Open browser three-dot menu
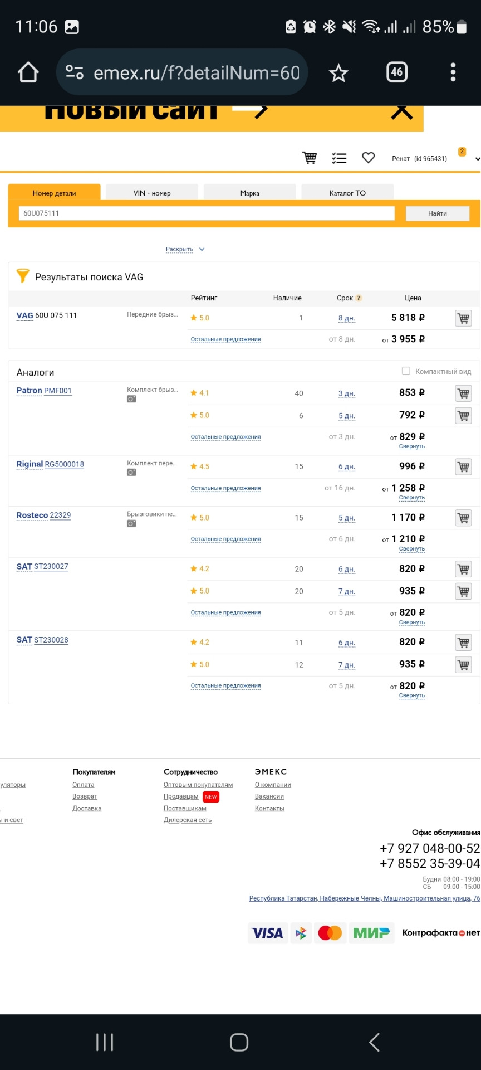Viewport: 481px width, 1070px height. 453,72
